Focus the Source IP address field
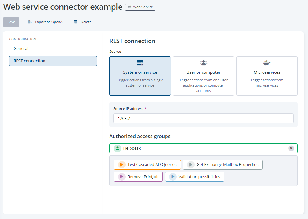 click(203, 119)
